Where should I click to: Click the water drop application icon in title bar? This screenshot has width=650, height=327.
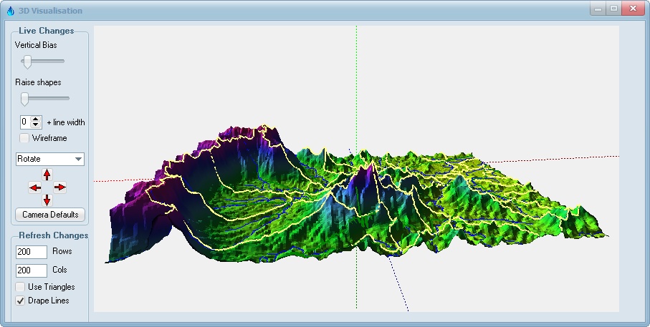10,11
